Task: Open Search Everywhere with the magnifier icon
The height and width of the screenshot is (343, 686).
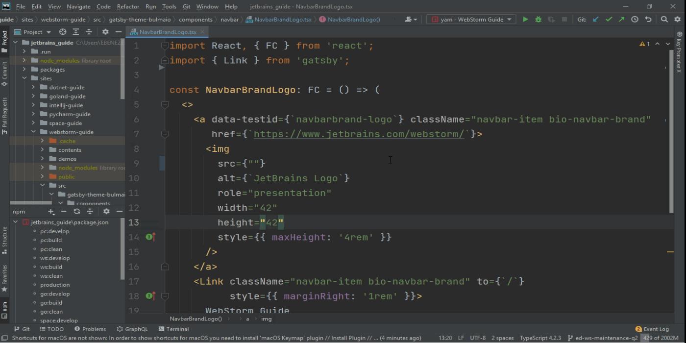Action: coord(664,19)
